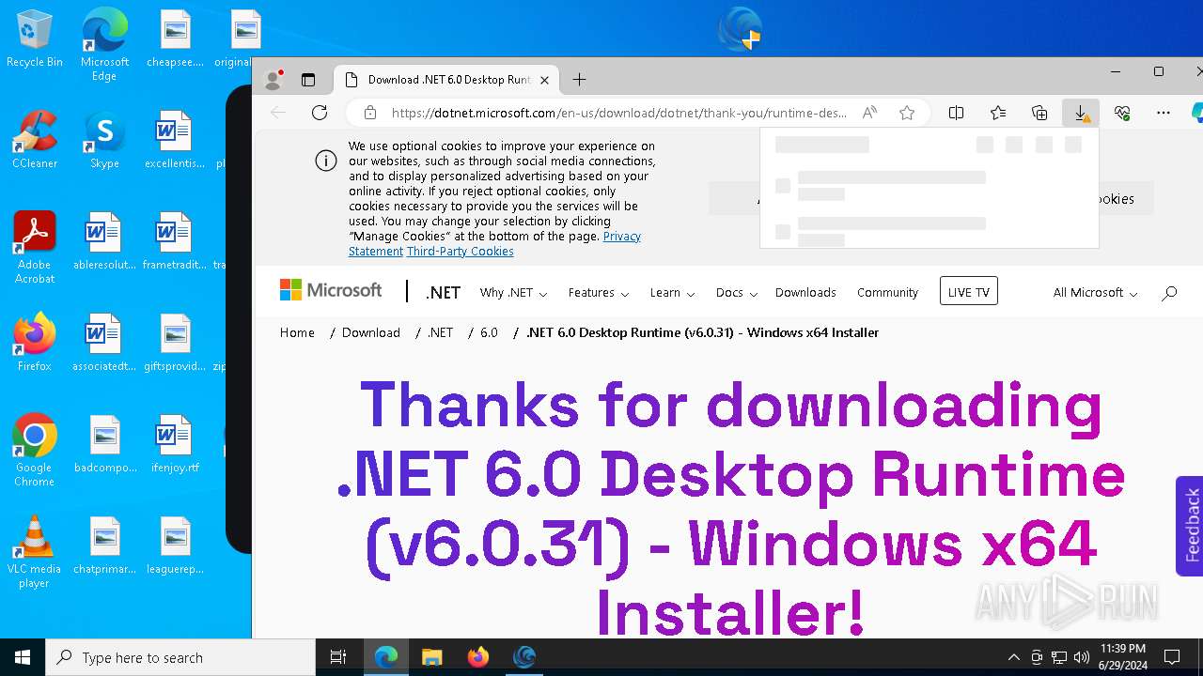Viewport: 1203px width, 676px height.
Task: Click the Read aloud icon in address bar
Action: click(x=869, y=113)
